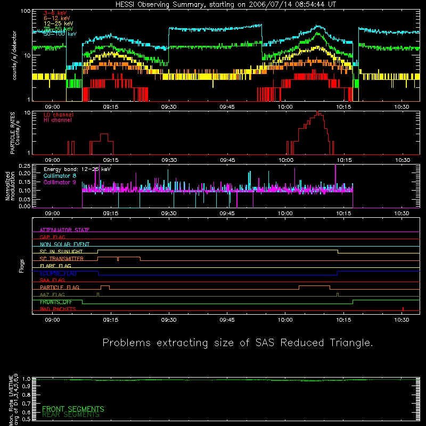The width and height of the screenshot is (426, 426).
Task: Select the LO channel legend label
Action: click(59, 114)
